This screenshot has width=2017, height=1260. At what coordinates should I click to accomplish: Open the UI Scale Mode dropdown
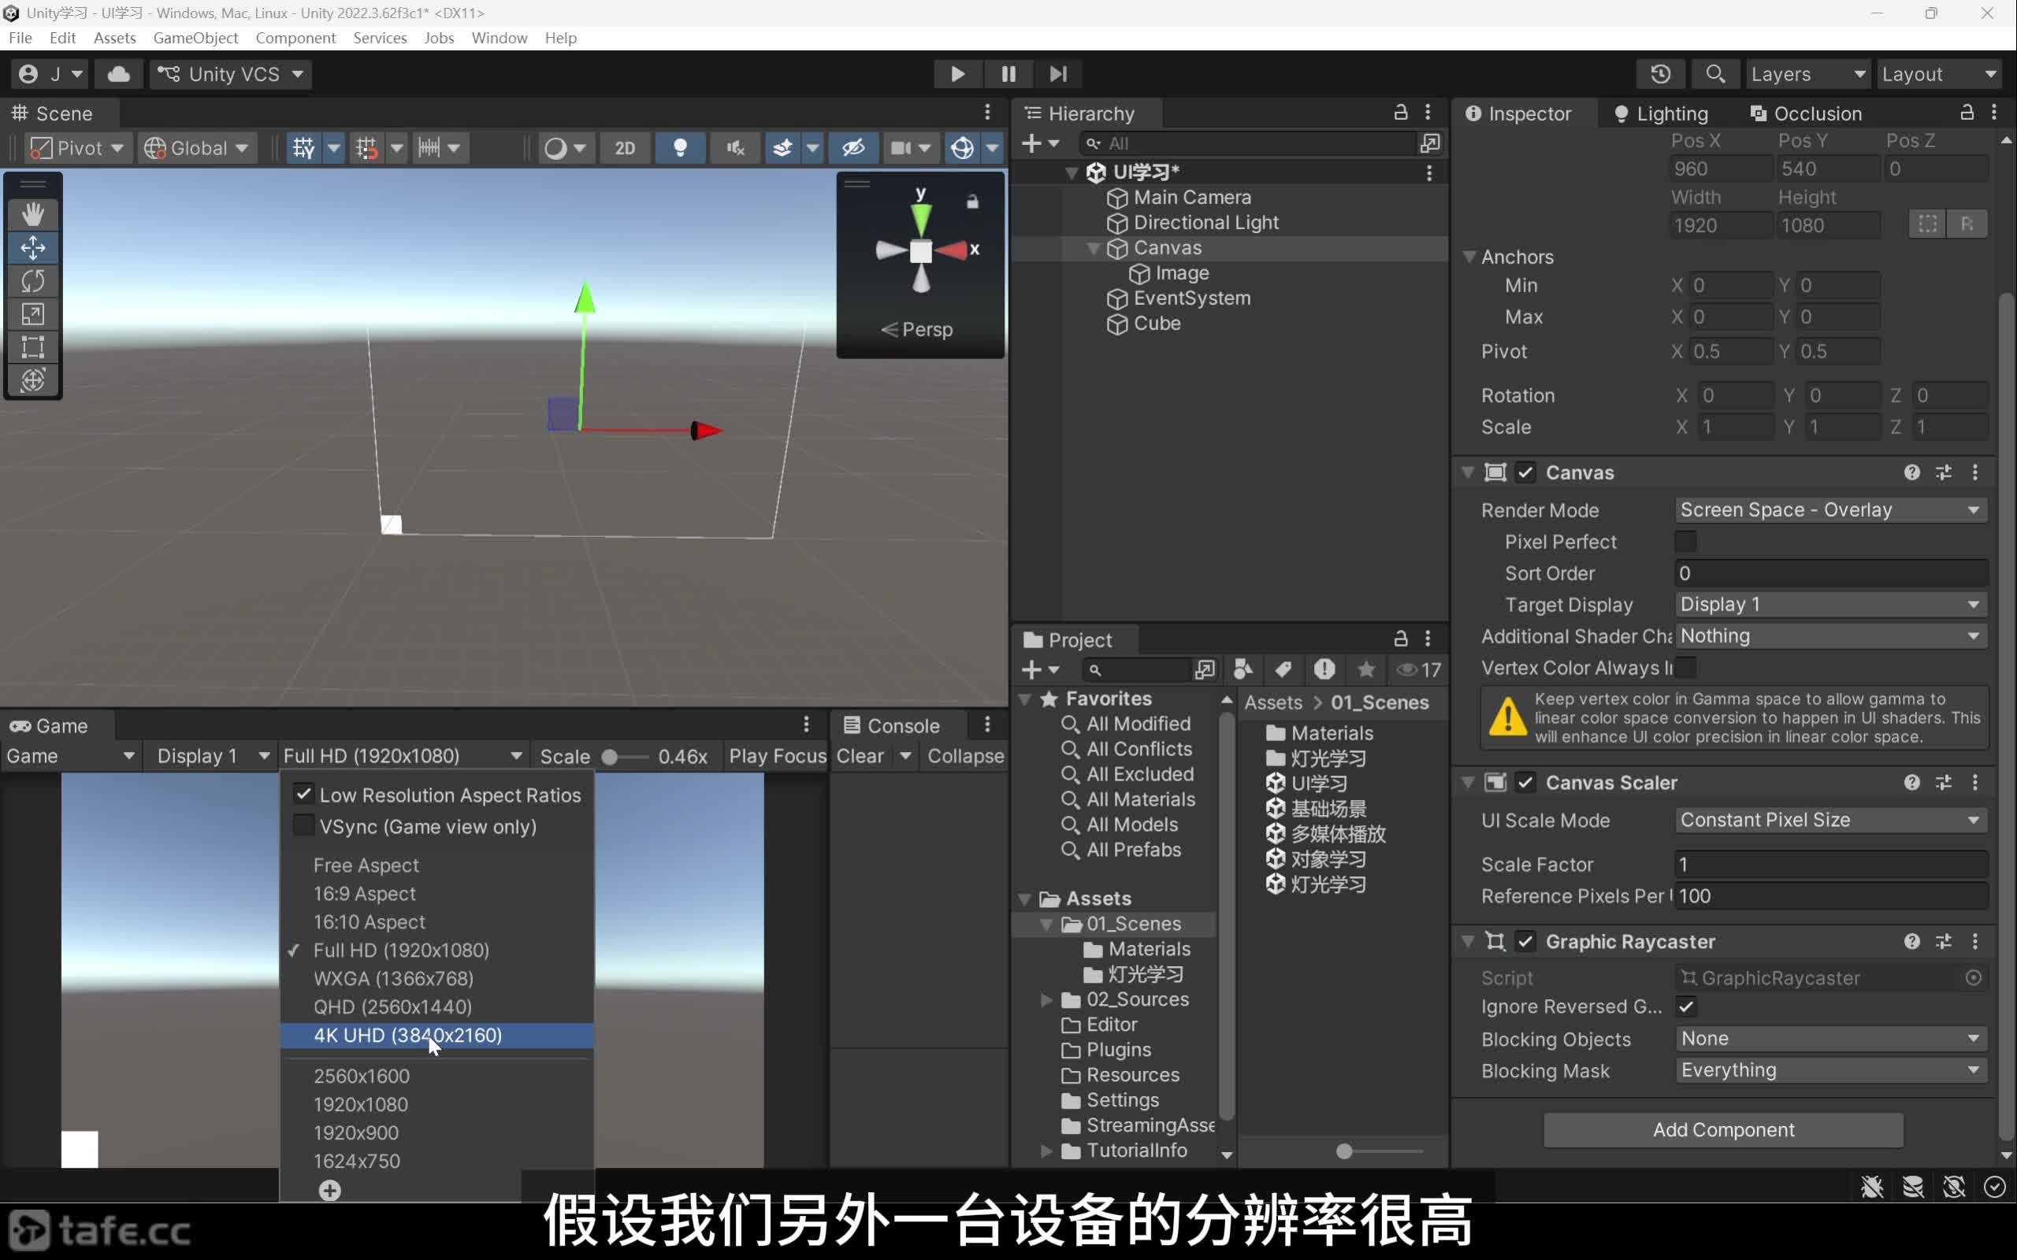tap(1831, 820)
